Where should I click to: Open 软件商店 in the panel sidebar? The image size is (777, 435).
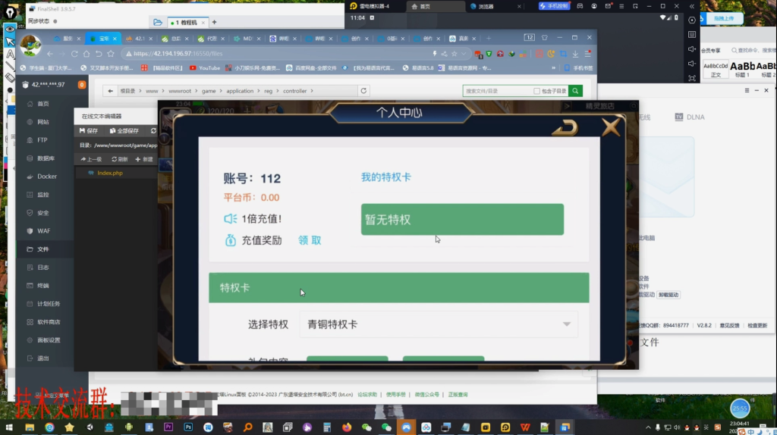49,321
